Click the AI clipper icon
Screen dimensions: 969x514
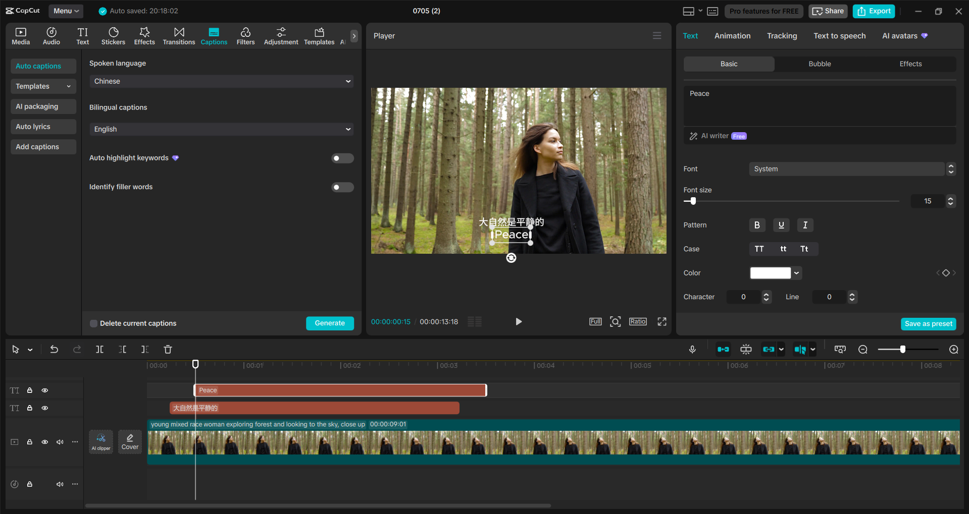100,441
